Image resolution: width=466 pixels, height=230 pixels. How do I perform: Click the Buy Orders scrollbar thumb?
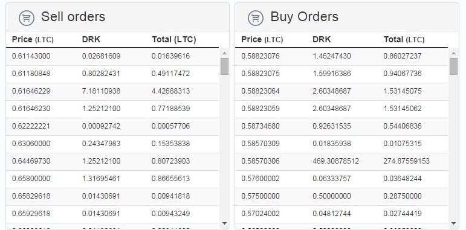pos(453,66)
